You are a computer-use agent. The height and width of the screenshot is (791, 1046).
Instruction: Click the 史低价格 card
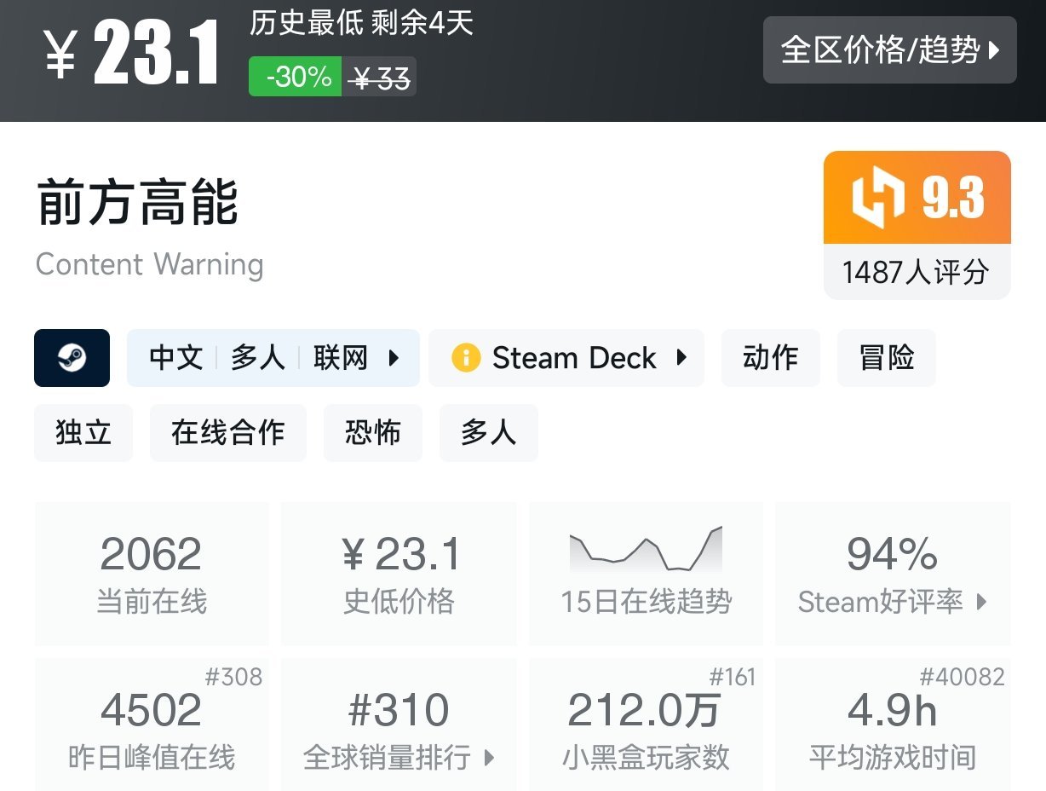click(x=398, y=573)
